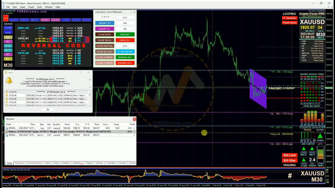Screen dimensions: 335x188
Task: Open the Account History tab
Action: [x=35, y=163]
